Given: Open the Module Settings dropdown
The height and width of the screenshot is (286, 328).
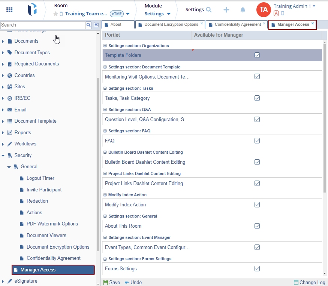Looking at the screenshot, I should click(x=157, y=14).
